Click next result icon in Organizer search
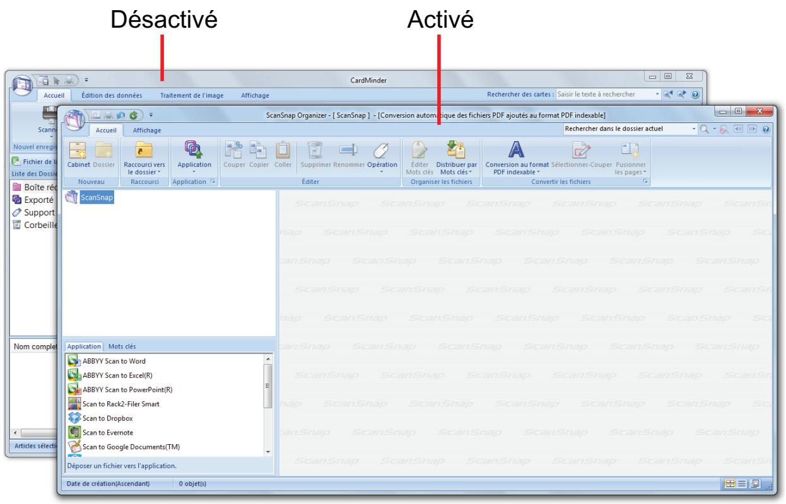The image size is (786, 504). (x=751, y=129)
